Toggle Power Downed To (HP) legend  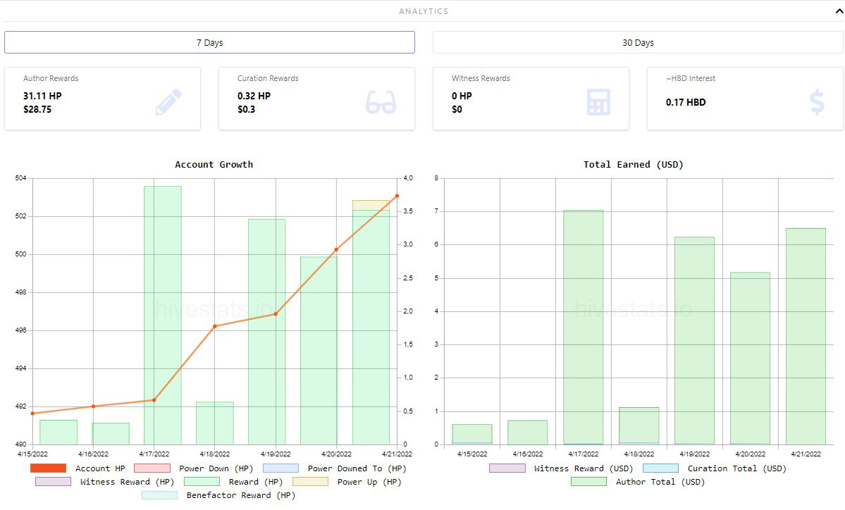click(335, 468)
